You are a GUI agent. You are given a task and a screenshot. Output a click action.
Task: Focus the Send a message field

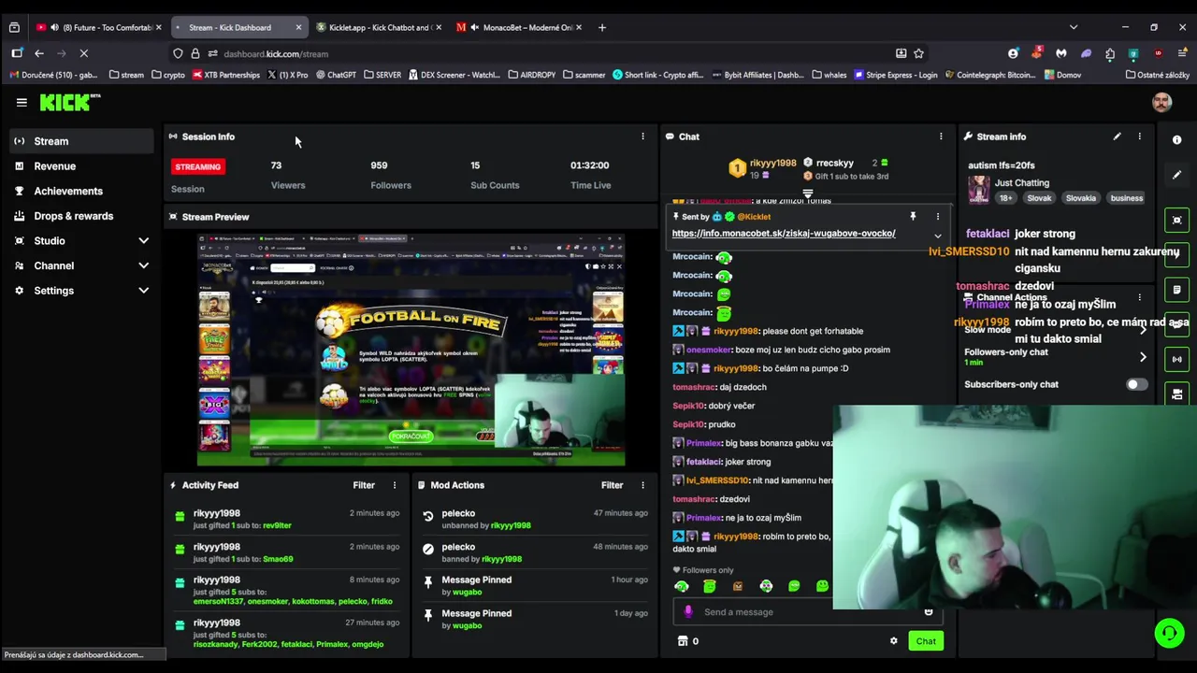coord(809,612)
